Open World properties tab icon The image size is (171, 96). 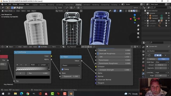pos(143,66)
